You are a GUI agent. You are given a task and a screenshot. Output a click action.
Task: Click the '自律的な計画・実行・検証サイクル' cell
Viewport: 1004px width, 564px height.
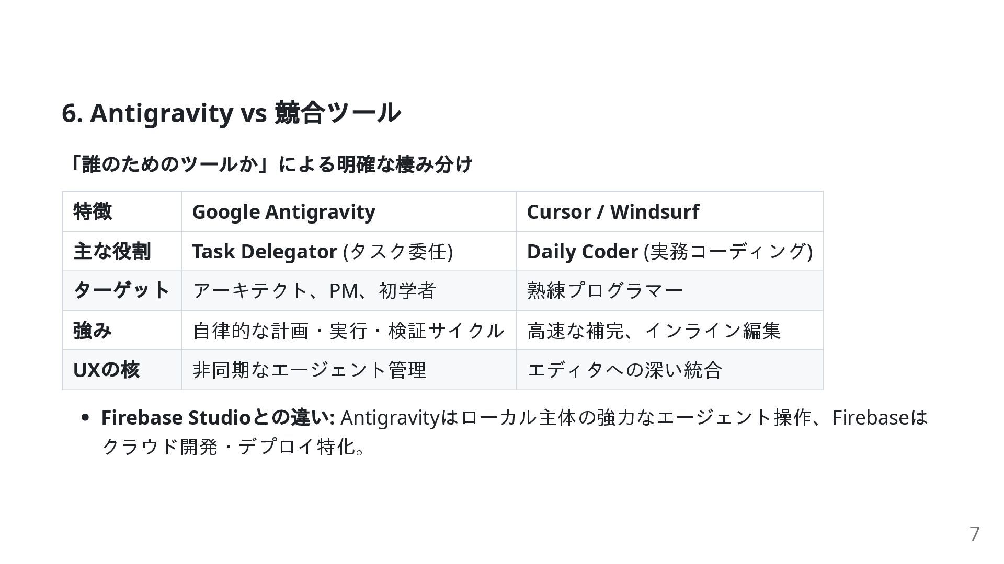(x=348, y=331)
